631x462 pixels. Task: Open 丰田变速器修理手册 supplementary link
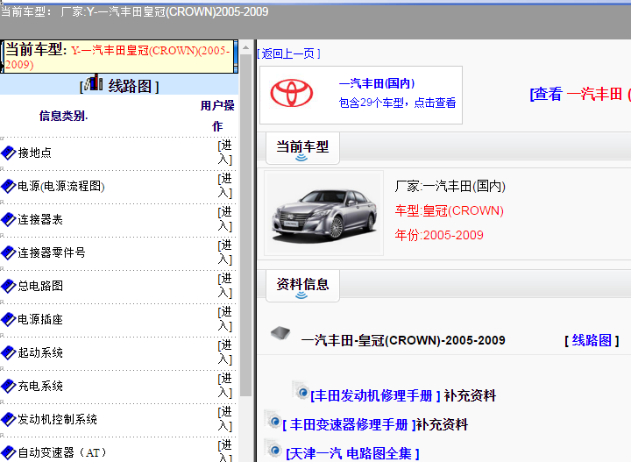coord(349,424)
